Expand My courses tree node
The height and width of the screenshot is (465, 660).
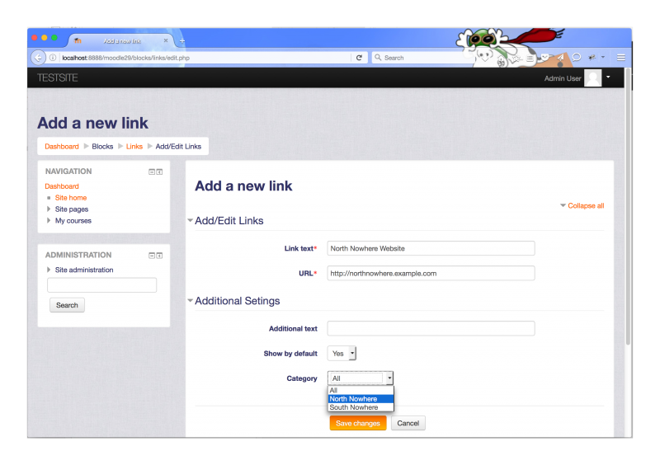[x=49, y=220]
